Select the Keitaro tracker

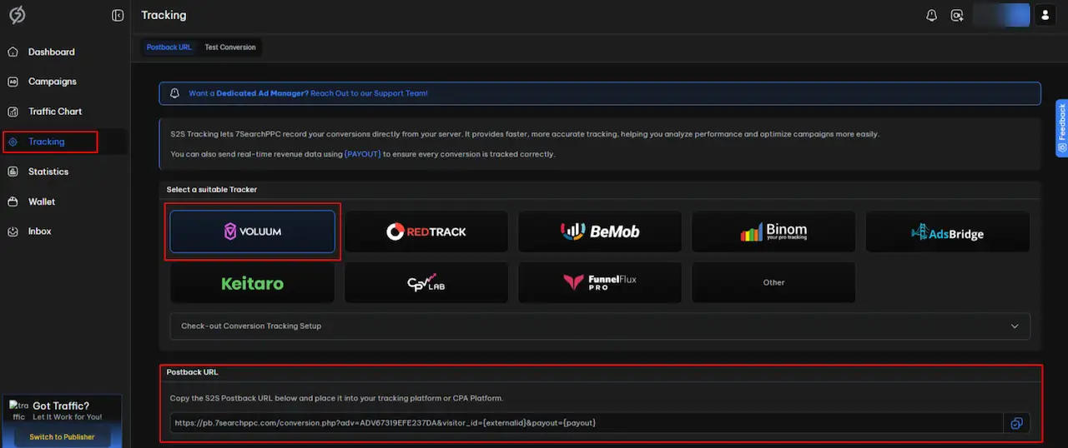[252, 283]
